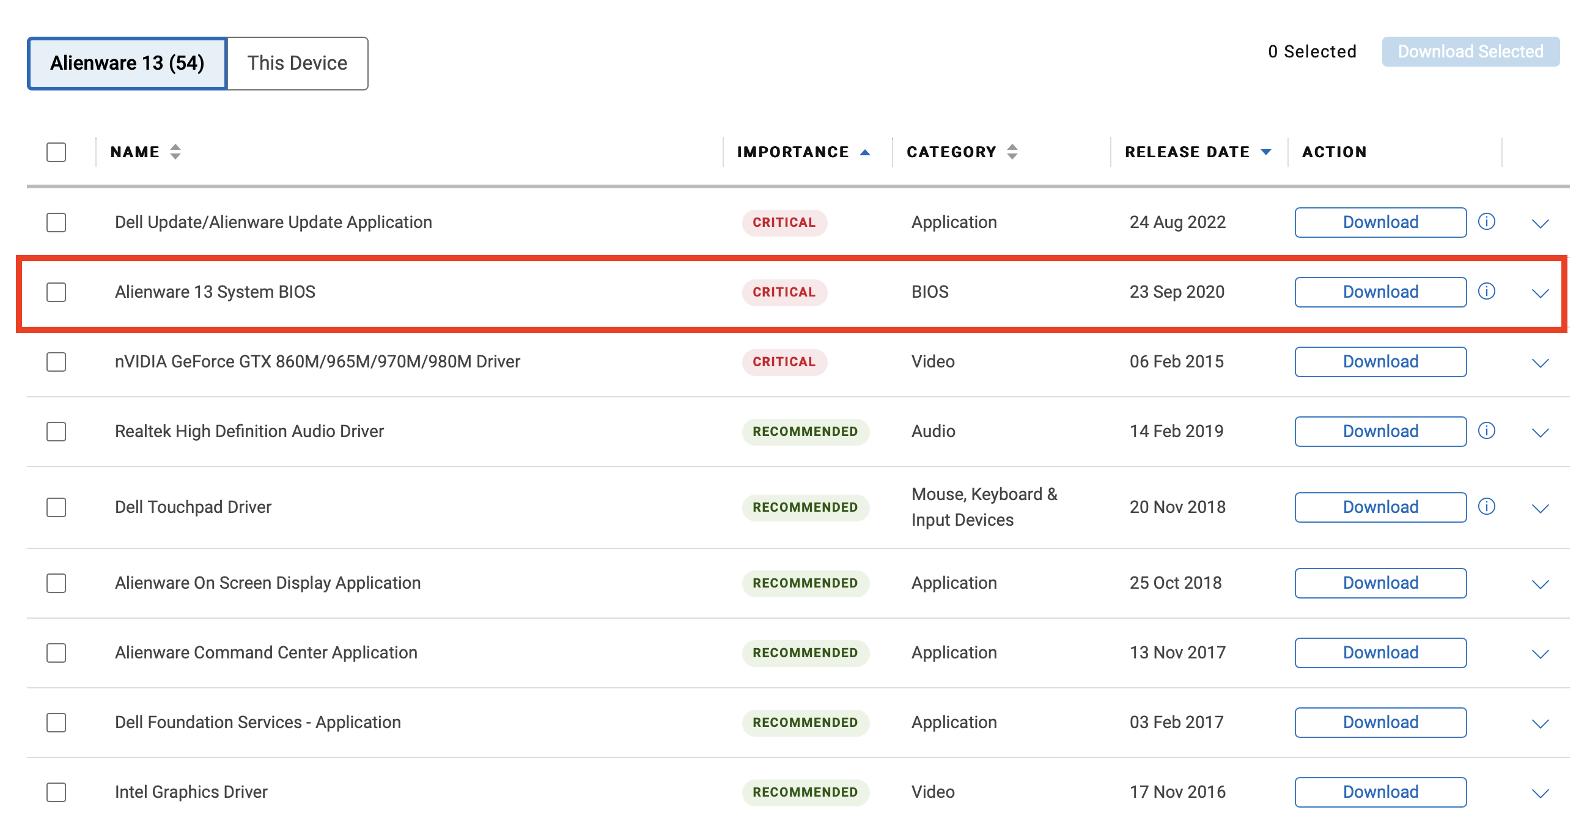Click the ascending sort arrow on Importance column
Viewport: 1576px width, 818px height.
click(x=865, y=151)
